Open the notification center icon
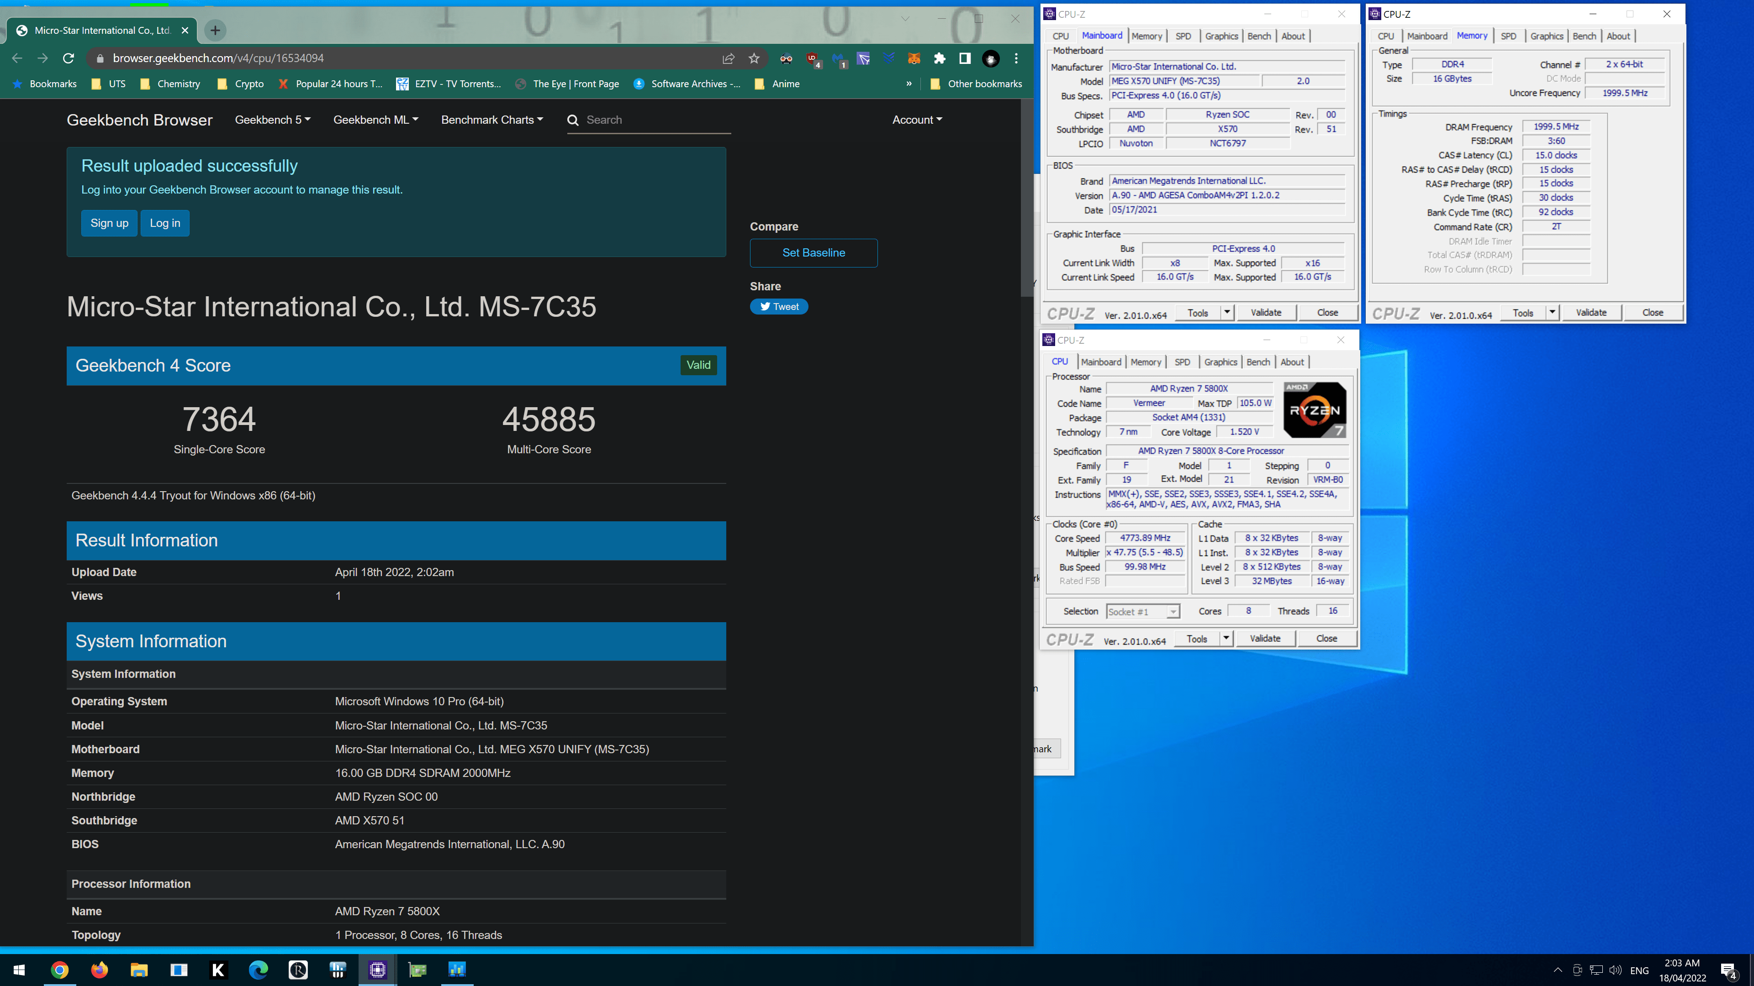Viewport: 1754px width, 986px height. coord(1728,970)
